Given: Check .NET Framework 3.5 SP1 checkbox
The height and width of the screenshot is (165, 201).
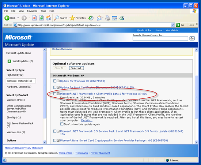Looking at the screenshot, I should point(55,131).
